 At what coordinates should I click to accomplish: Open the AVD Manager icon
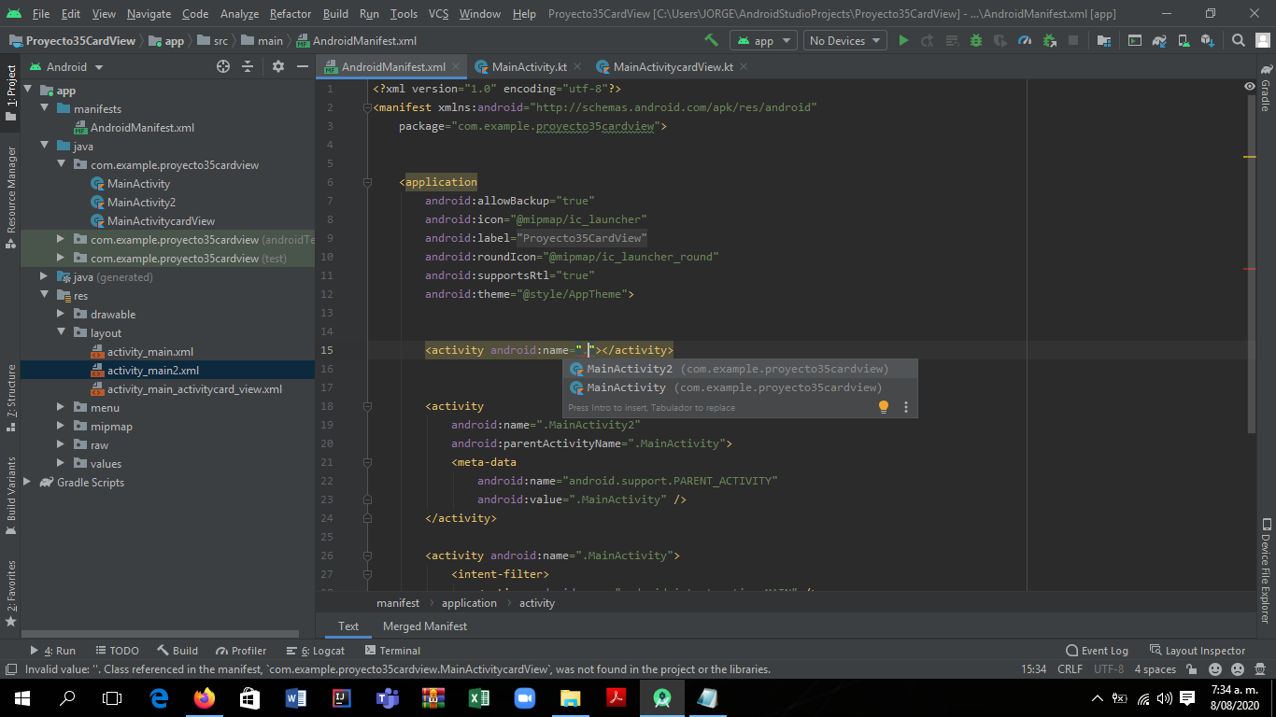pos(1184,41)
